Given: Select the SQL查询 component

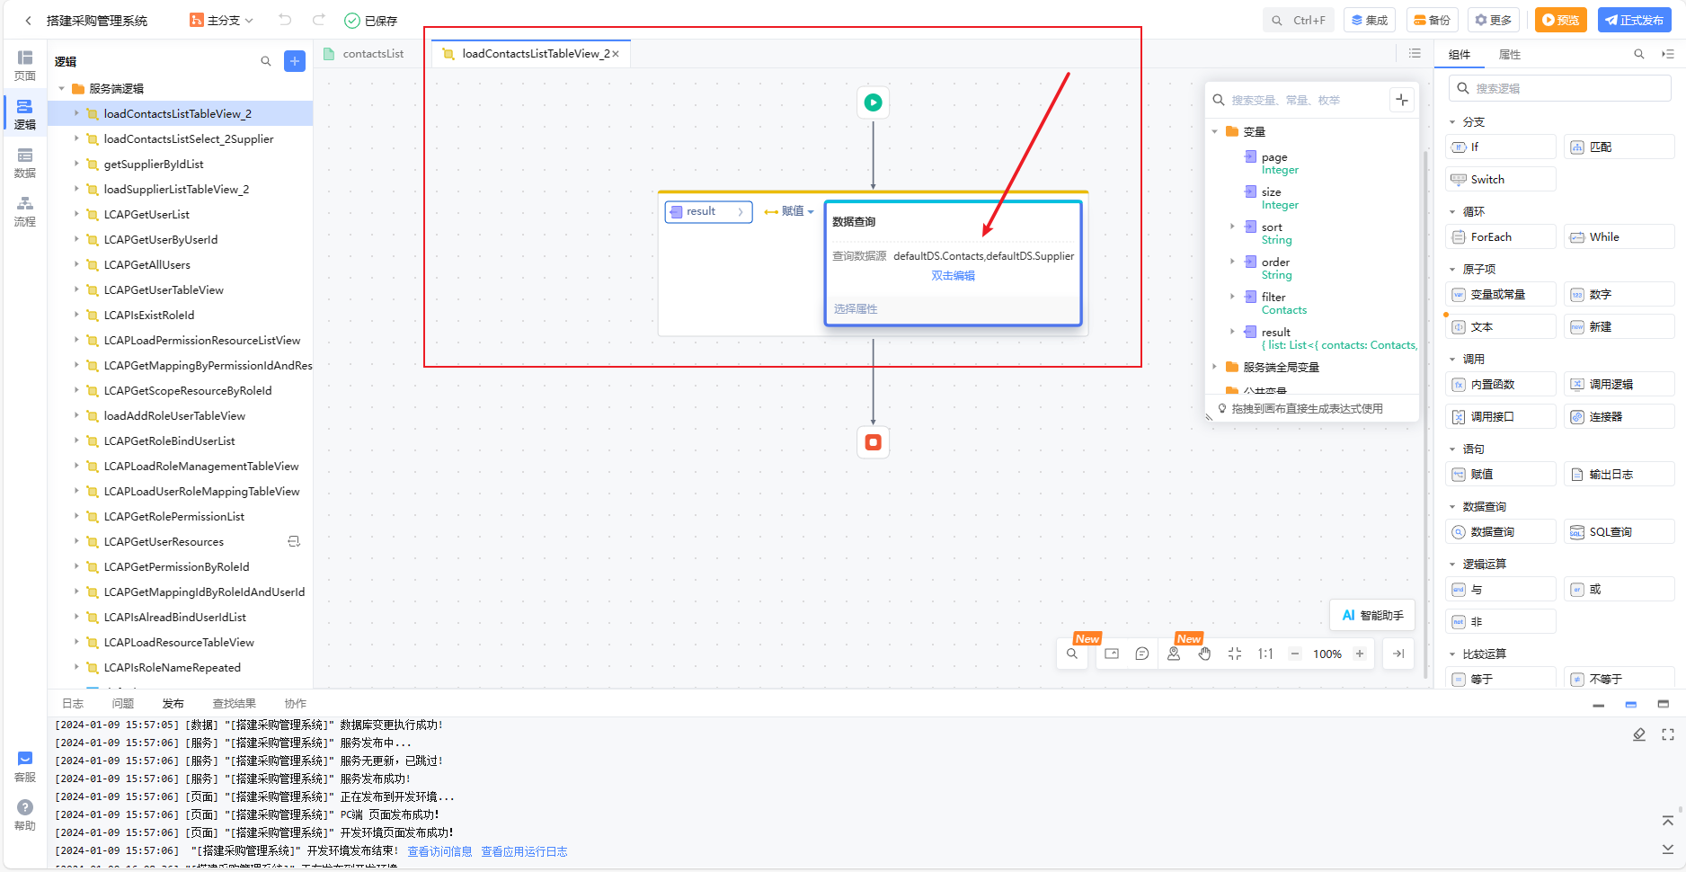Looking at the screenshot, I should pyautogui.click(x=1619, y=532).
